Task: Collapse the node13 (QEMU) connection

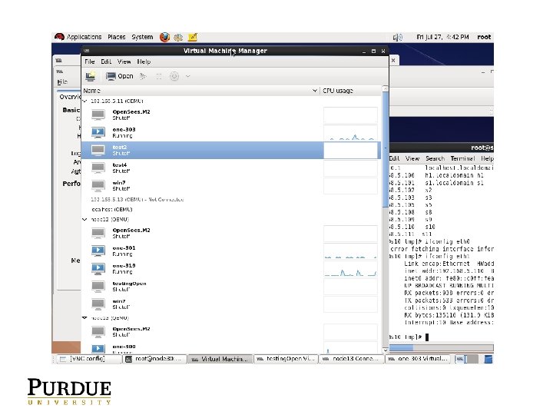Action: click(x=84, y=317)
